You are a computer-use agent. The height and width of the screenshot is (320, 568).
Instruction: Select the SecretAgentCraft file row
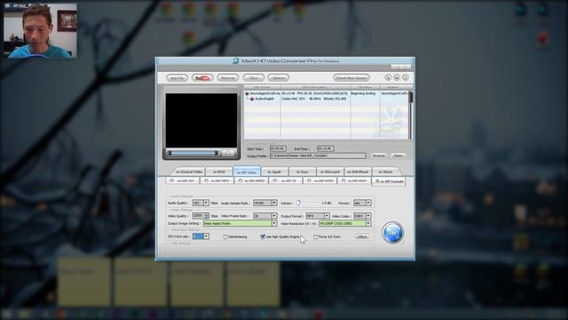click(326, 93)
